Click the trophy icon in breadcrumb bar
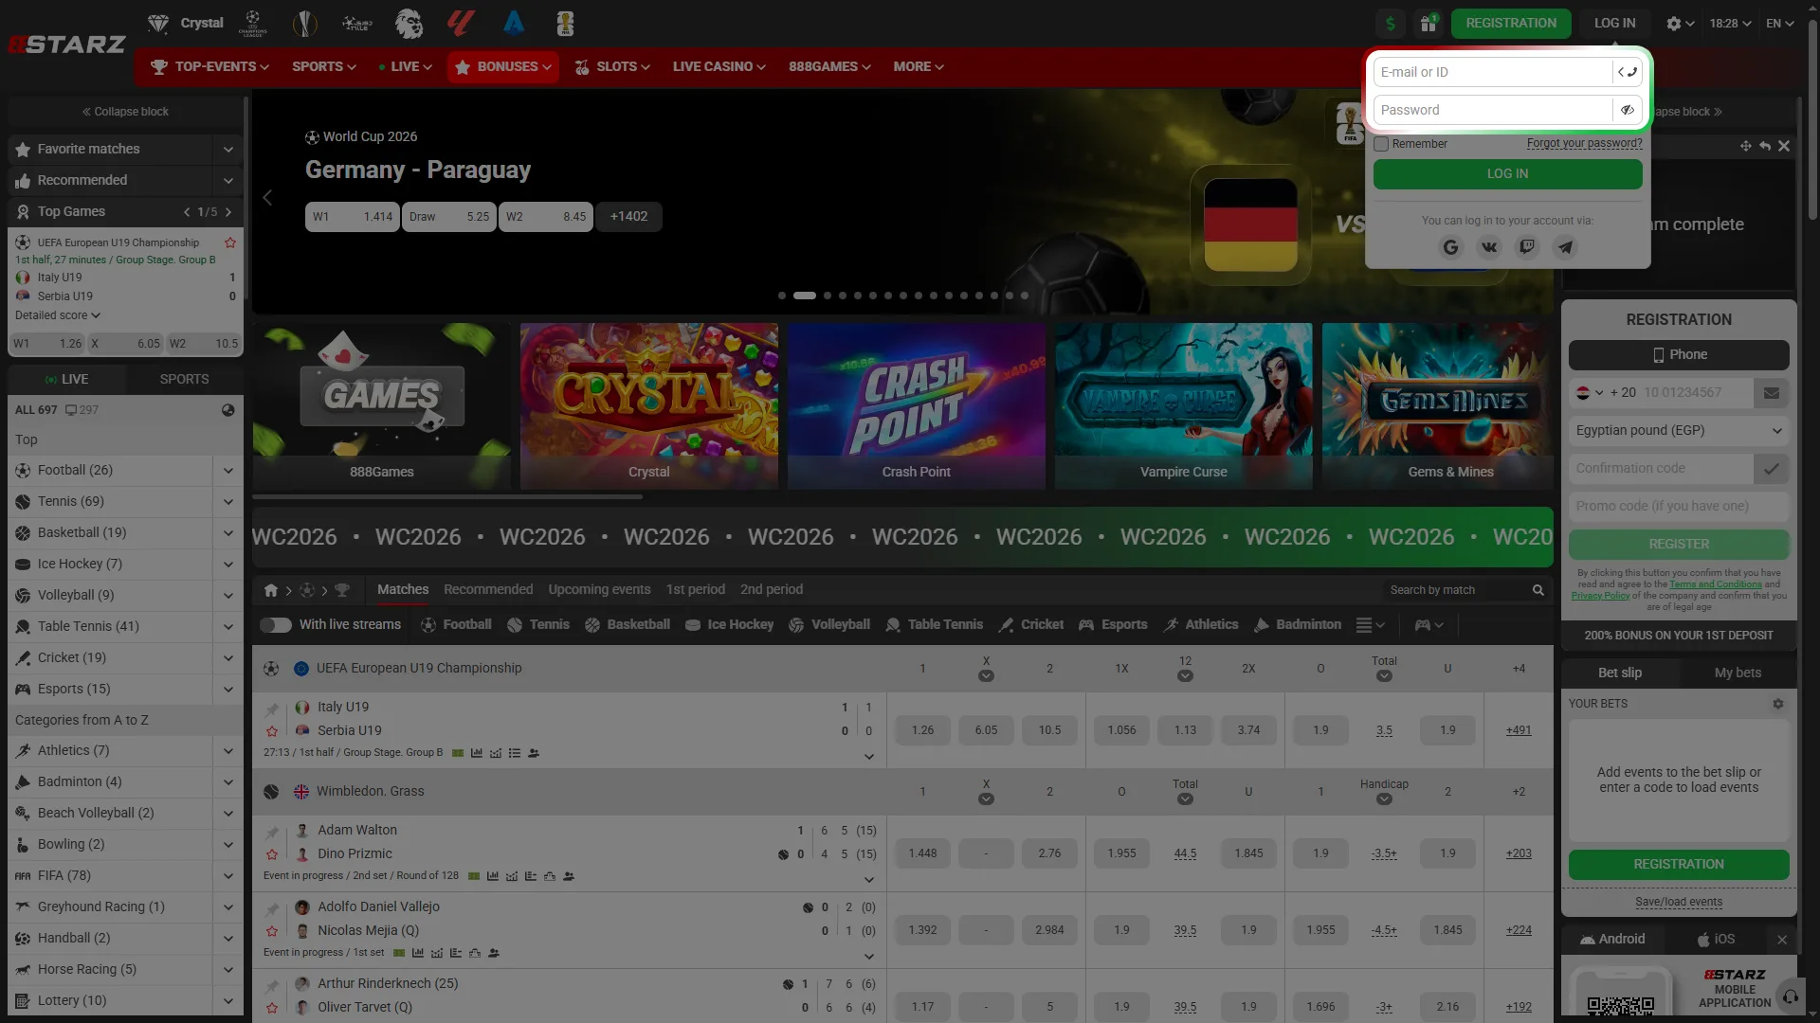 click(342, 590)
